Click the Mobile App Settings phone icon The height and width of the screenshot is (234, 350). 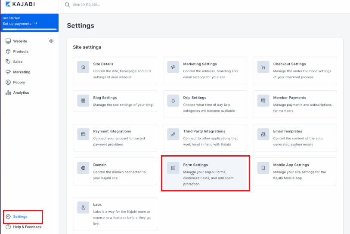coord(263,168)
